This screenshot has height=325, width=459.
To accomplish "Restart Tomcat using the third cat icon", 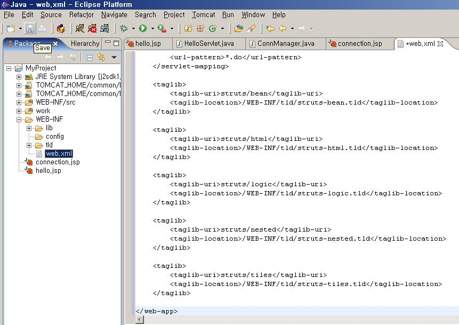I will [x=105, y=28].
